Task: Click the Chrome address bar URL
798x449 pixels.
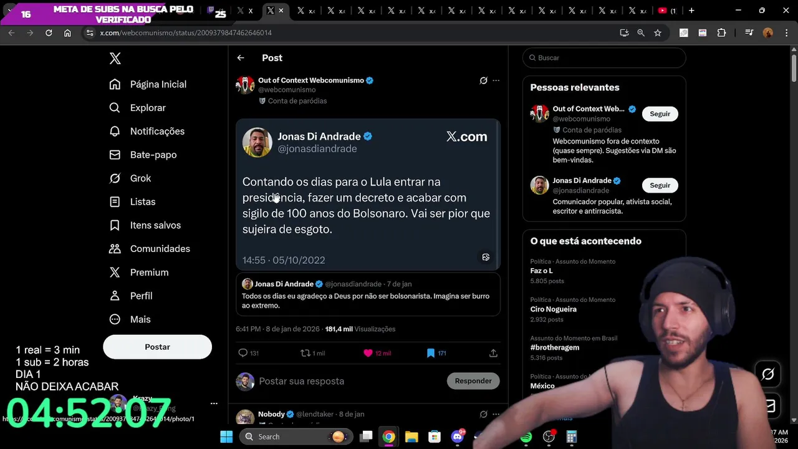Action: 186,32
